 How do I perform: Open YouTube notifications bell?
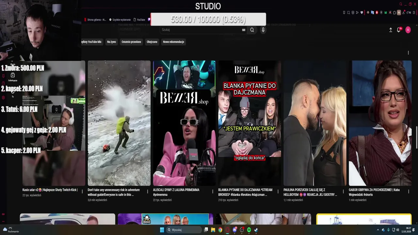pyautogui.click(x=399, y=30)
